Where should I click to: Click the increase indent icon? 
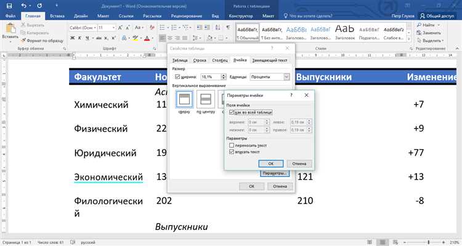pyautogui.click(x=207, y=27)
